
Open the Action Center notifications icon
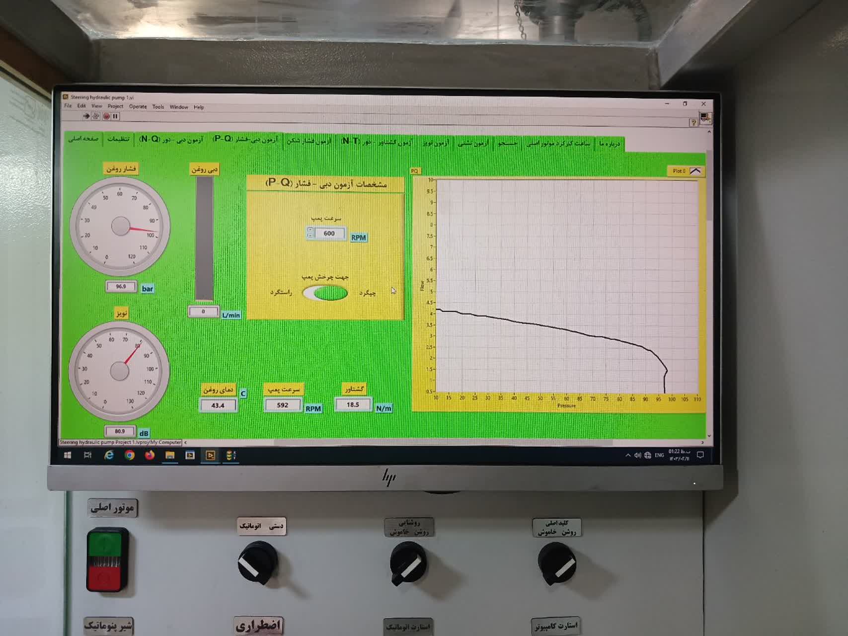click(x=700, y=455)
